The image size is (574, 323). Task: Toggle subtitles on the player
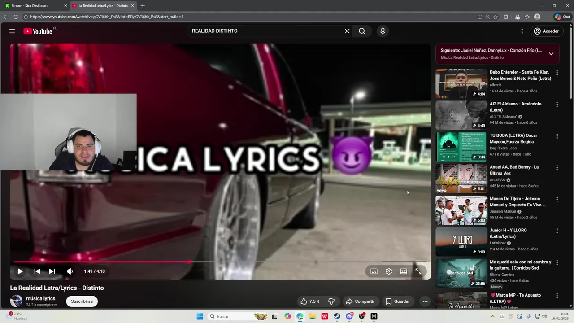click(374, 271)
